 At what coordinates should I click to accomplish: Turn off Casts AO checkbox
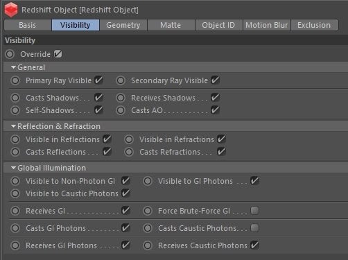pos(215,110)
